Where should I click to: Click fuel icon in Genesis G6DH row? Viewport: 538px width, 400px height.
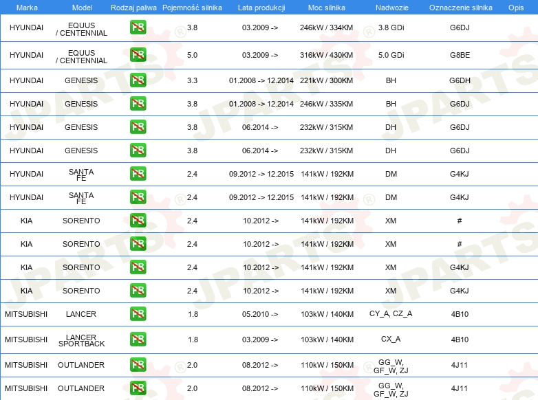tap(138, 80)
